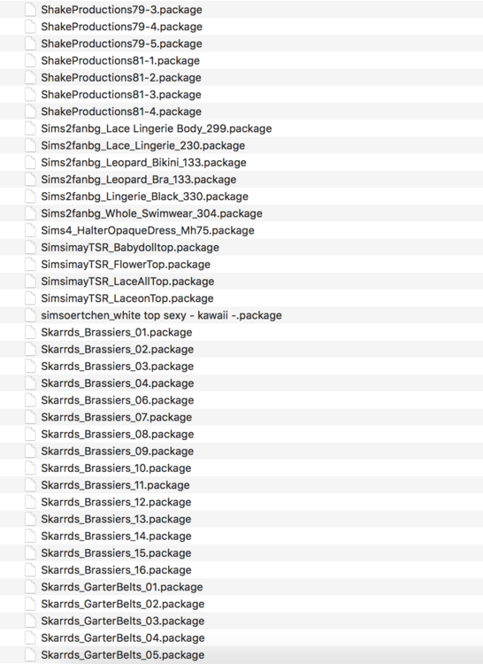The image size is (483, 664).
Task: Click document icon for Sims4_HalterOpaqueDress_Mh75.package
Action: [x=30, y=230]
